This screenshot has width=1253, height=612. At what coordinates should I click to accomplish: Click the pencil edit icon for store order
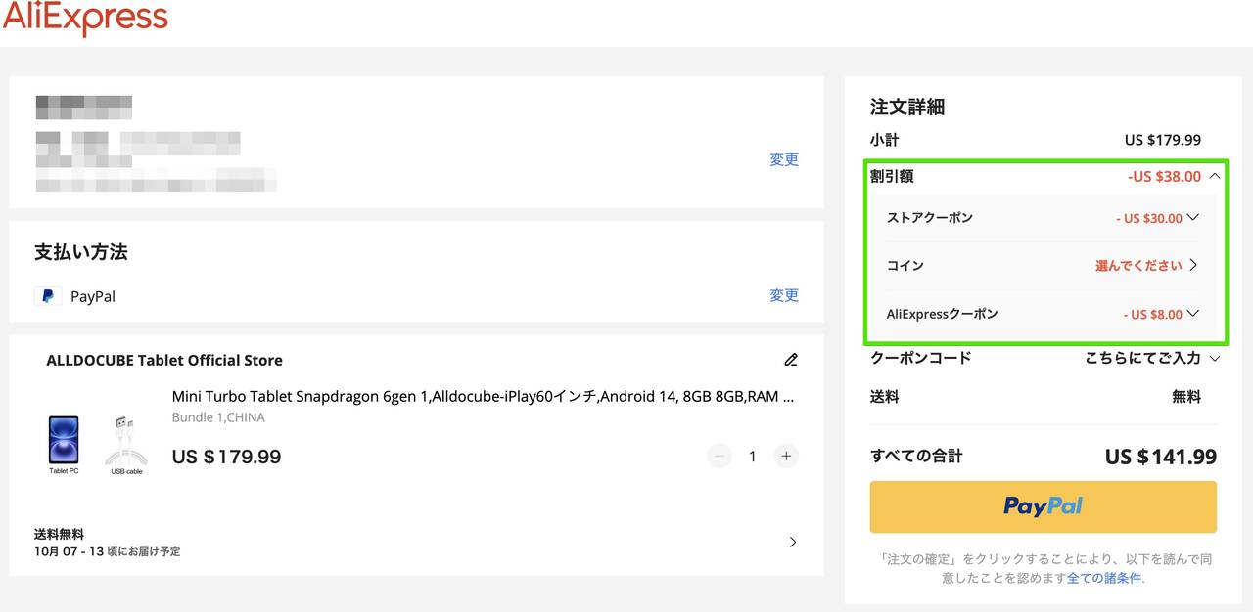click(x=791, y=360)
